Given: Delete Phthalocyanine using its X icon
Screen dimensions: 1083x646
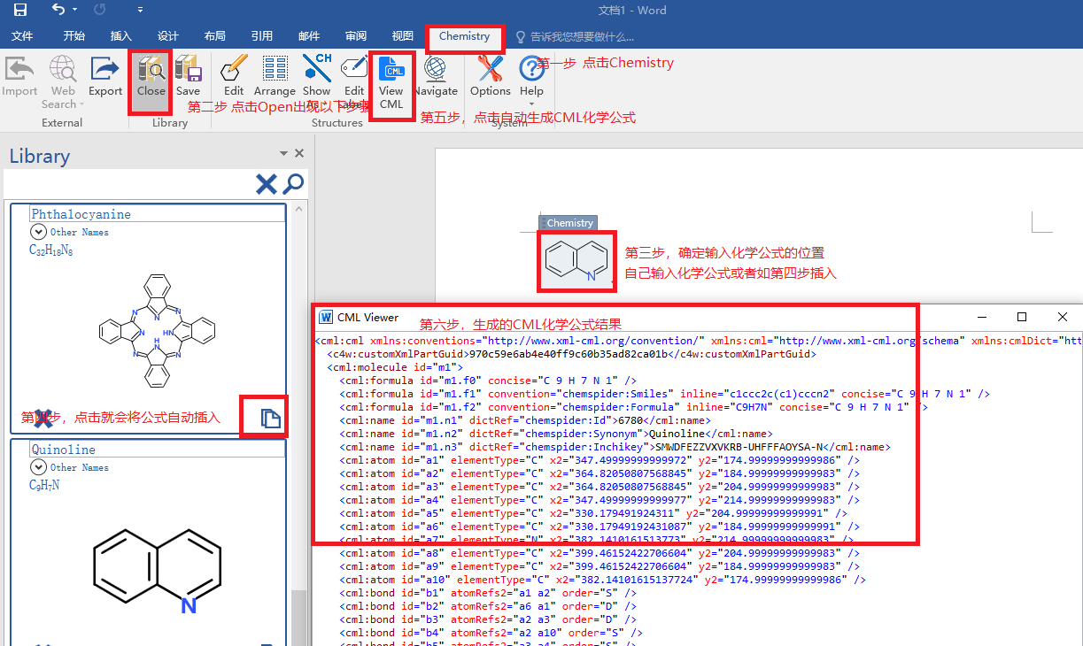Looking at the screenshot, I should coord(43,419).
